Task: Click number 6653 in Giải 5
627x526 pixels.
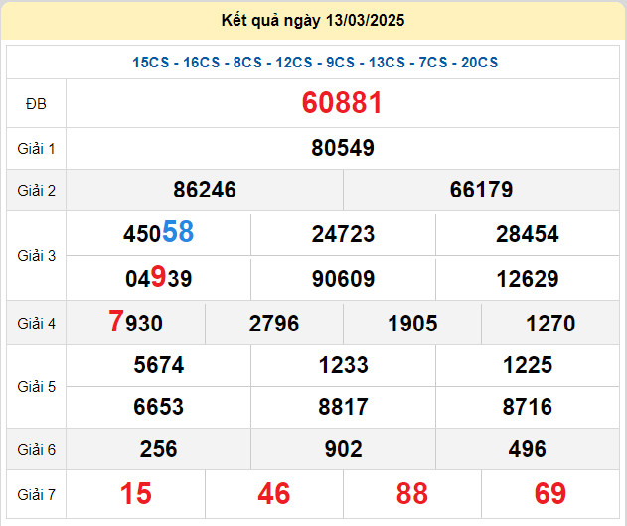Action: click(158, 407)
